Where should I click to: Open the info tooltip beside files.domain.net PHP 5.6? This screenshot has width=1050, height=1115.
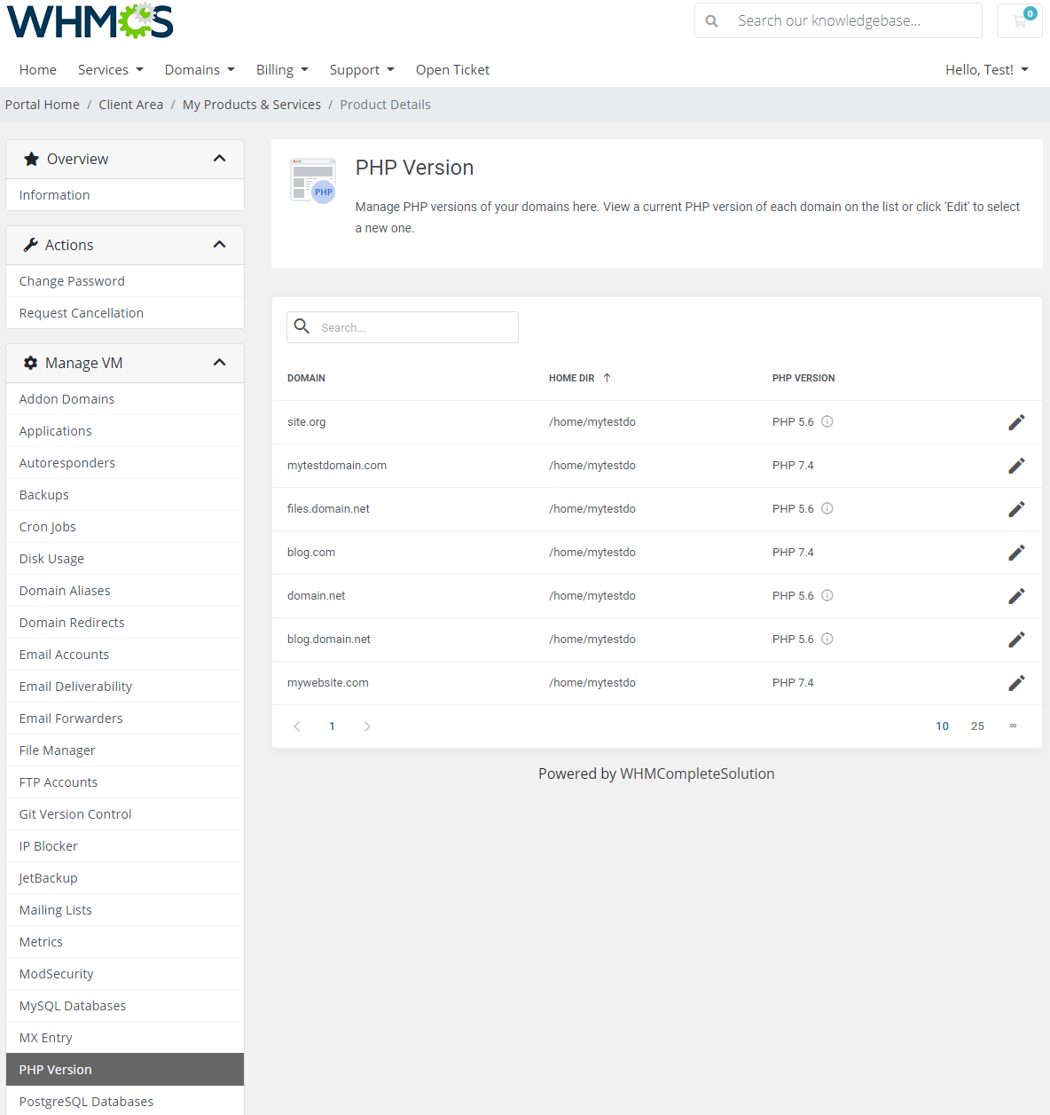point(827,508)
